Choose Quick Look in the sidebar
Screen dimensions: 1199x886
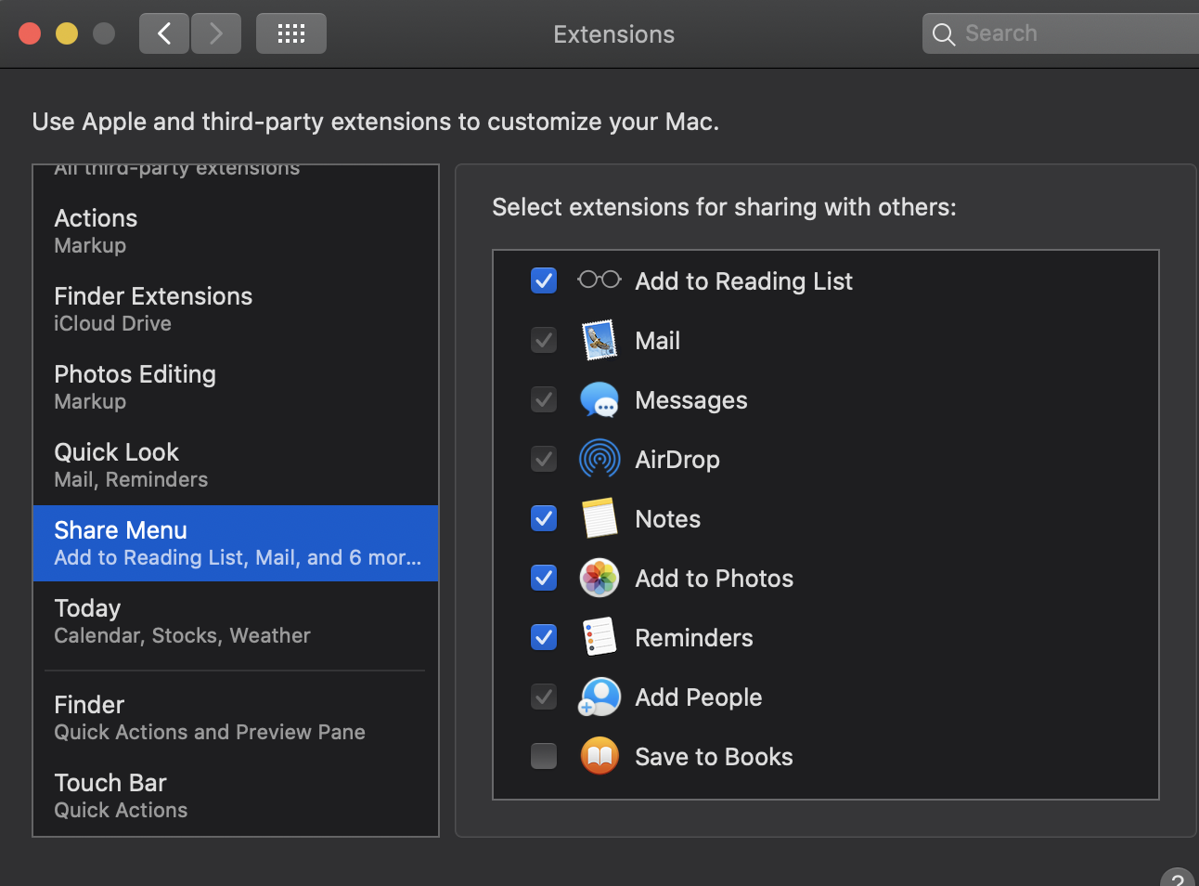pos(236,465)
